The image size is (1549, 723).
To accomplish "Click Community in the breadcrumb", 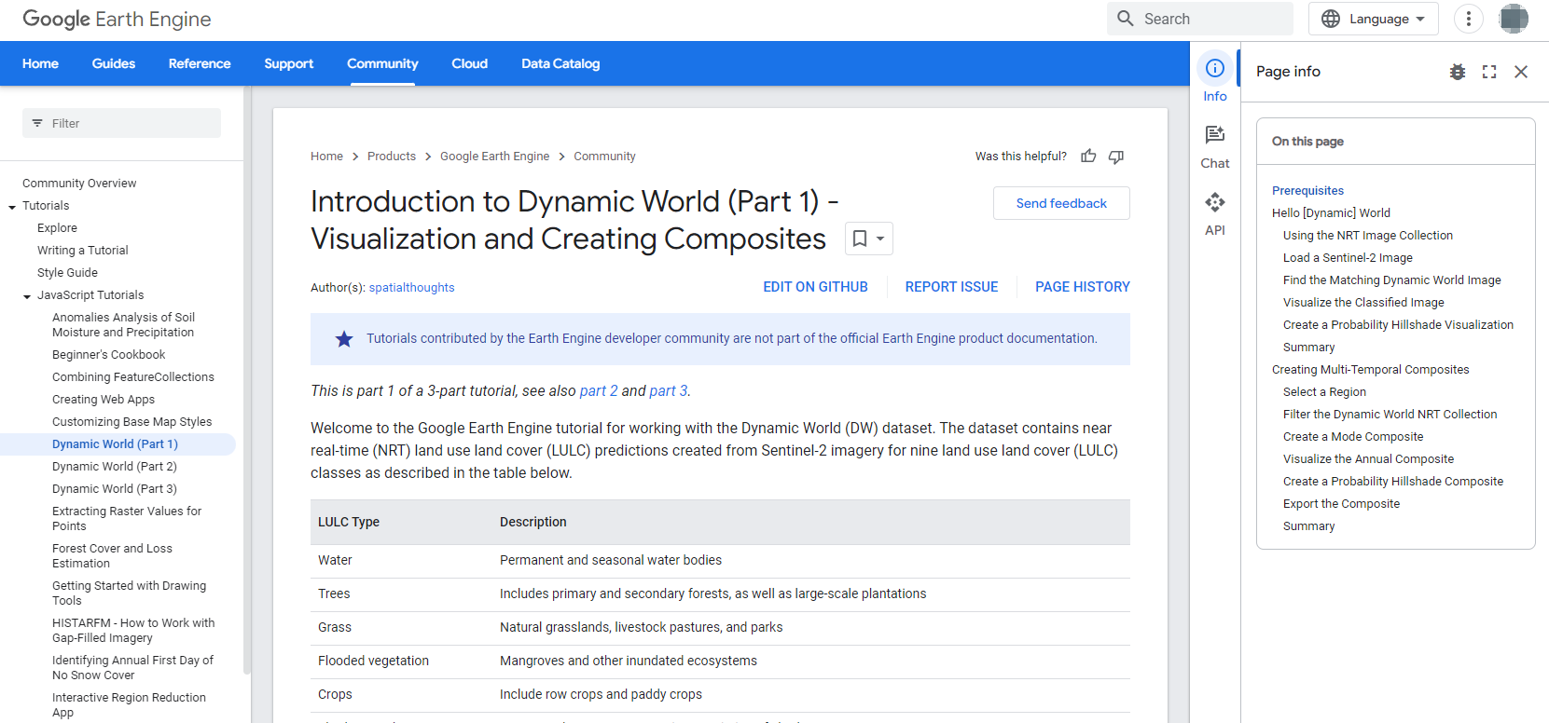I will [604, 157].
